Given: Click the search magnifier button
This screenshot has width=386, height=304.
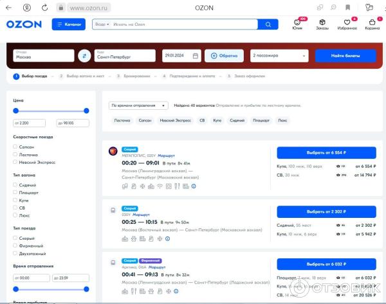Looking at the screenshot, I should 267,24.
